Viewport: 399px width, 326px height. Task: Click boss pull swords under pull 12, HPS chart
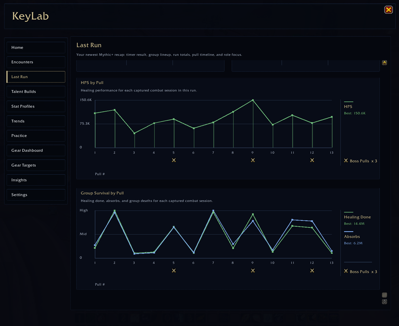pyautogui.click(x=312, y=160)
